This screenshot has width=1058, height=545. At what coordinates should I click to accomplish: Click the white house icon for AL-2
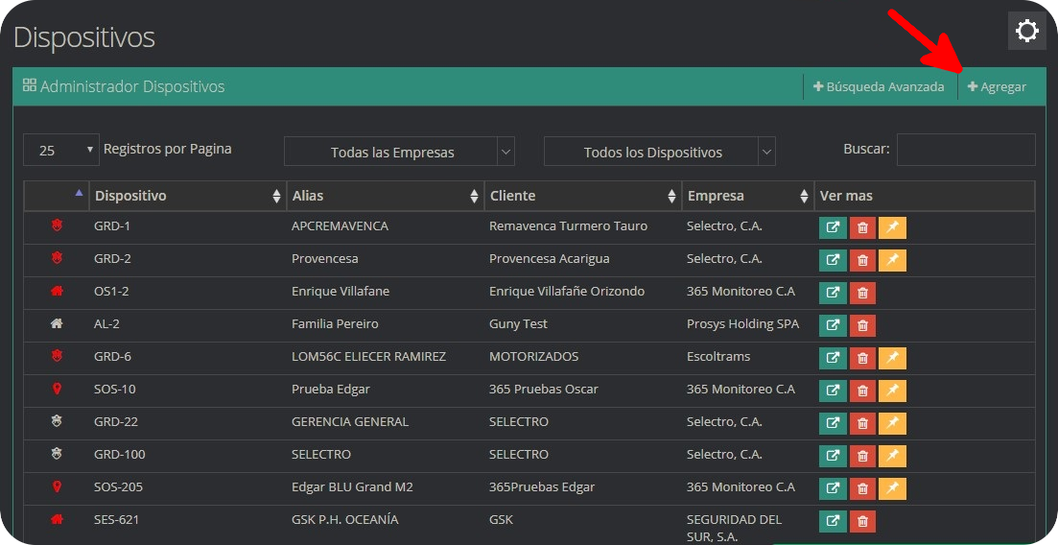pyautogui.click(x=57, y=323)
